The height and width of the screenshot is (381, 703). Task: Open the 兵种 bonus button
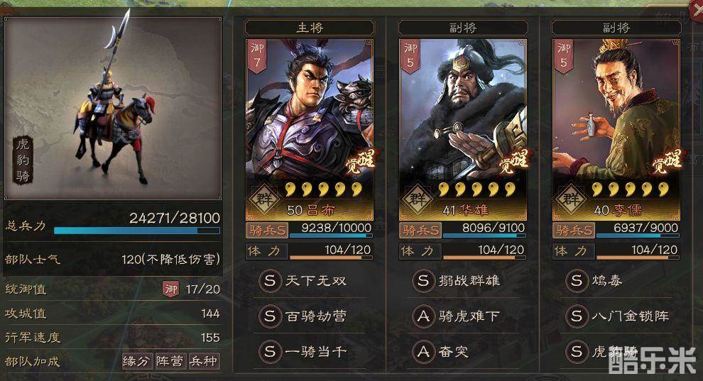tap(204, 361)
